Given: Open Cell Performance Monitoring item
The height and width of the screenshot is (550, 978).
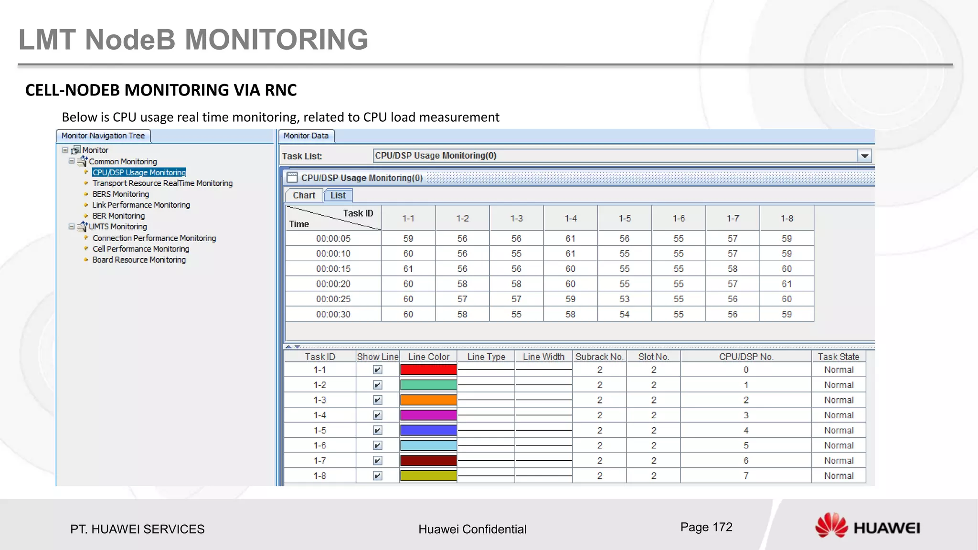Looking at the screenshot, I should 141,249.
